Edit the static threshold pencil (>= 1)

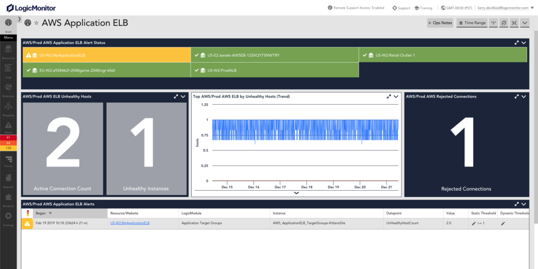pos(474,223)
